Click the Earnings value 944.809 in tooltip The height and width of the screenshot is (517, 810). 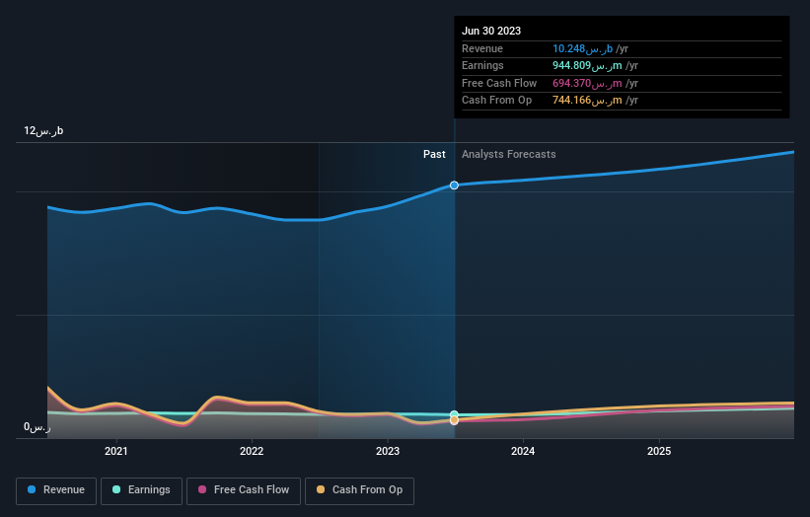pyautogui.click(x=587, y=65)
